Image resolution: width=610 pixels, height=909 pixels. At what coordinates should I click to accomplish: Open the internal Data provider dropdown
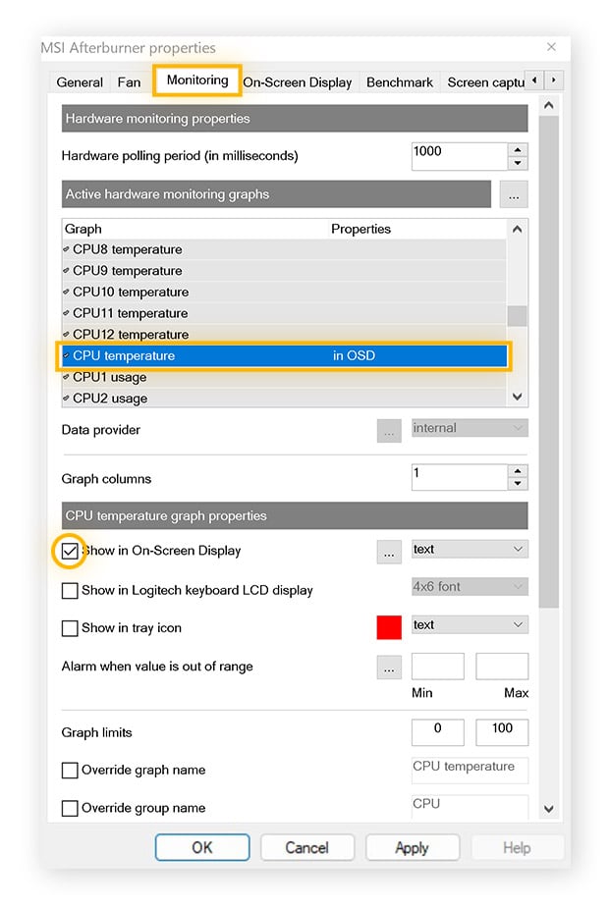pos(469,428)
